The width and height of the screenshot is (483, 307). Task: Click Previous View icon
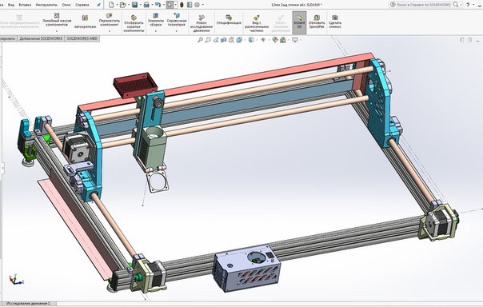pos(216,40)
